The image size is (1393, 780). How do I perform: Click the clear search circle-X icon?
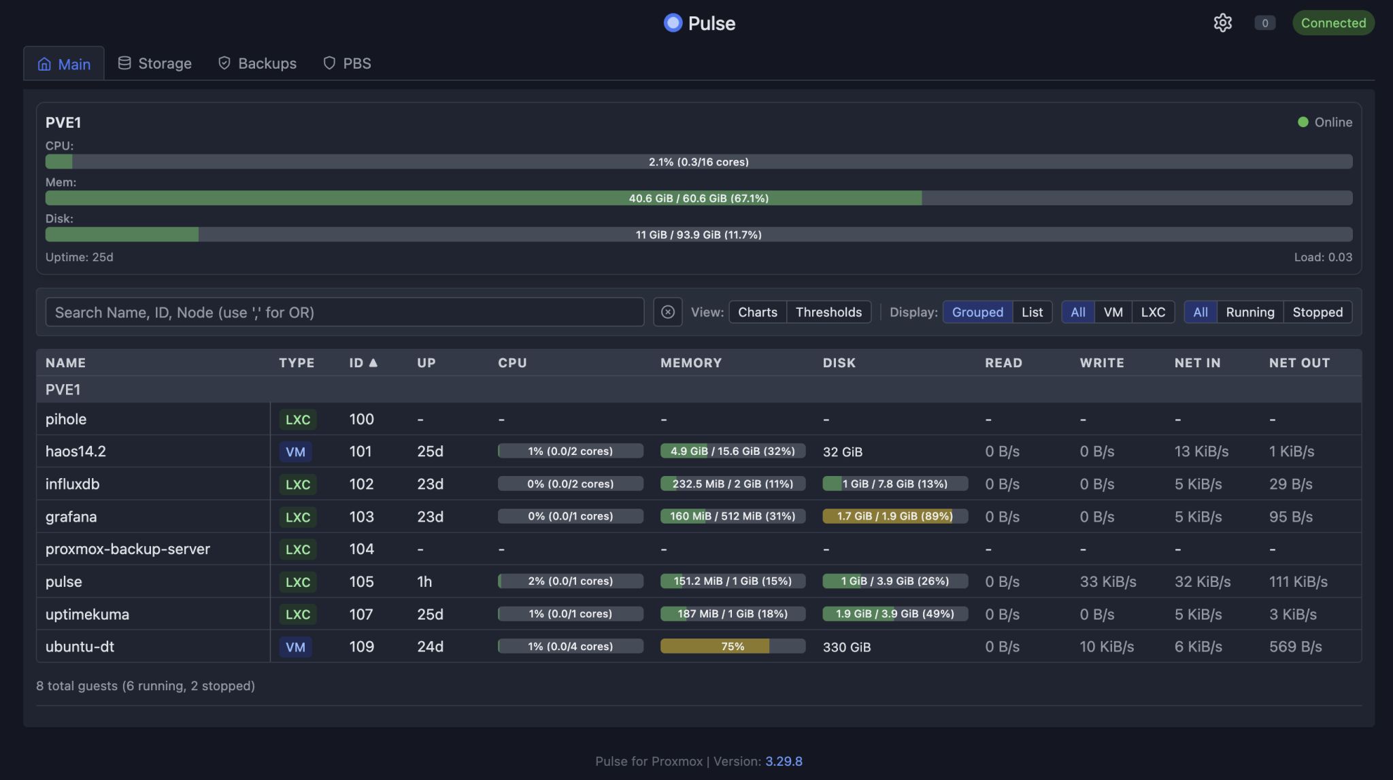click(x=667, y=311)
